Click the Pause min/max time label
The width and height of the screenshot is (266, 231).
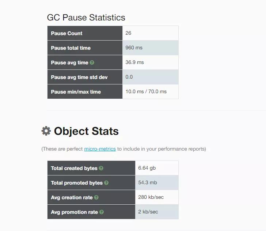pyautogui.click(x=76, y=92)
